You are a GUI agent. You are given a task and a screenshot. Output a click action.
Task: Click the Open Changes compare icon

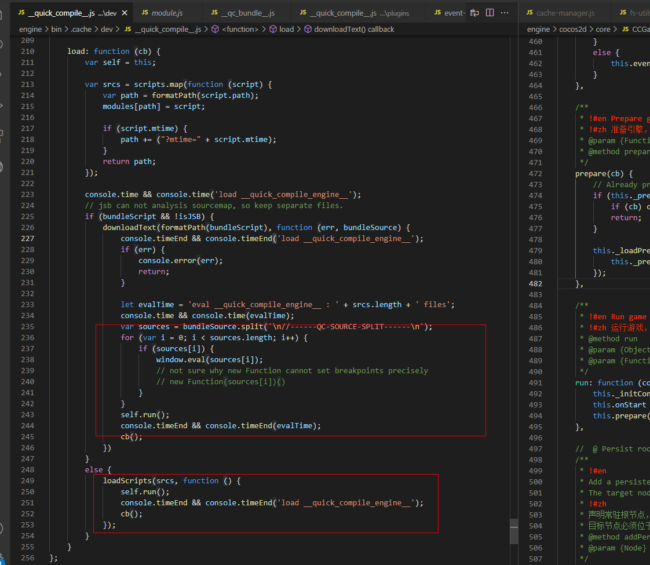point(474,13)
